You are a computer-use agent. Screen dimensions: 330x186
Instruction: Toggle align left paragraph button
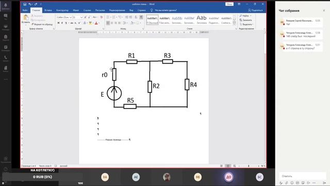point(108,23)
